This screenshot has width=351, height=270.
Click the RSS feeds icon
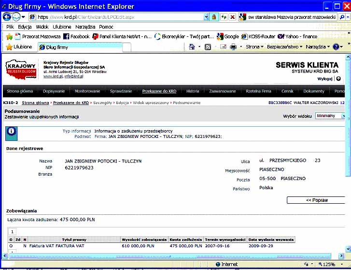208,47
